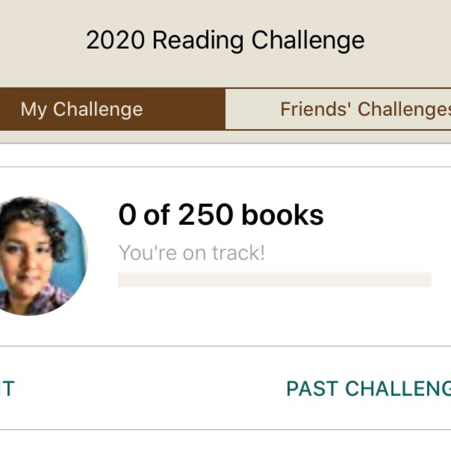
Task: Click the reading progress bar
Action: [x=274, y=280]
